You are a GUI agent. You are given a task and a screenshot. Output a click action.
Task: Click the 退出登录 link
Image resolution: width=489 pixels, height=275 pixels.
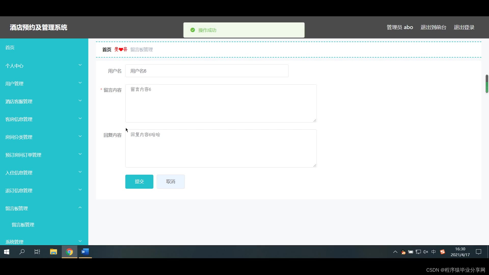[x=464, y=27]
